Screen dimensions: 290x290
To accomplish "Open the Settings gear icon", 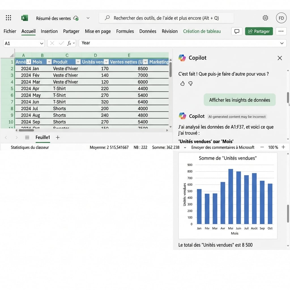I will click(265, 18).
